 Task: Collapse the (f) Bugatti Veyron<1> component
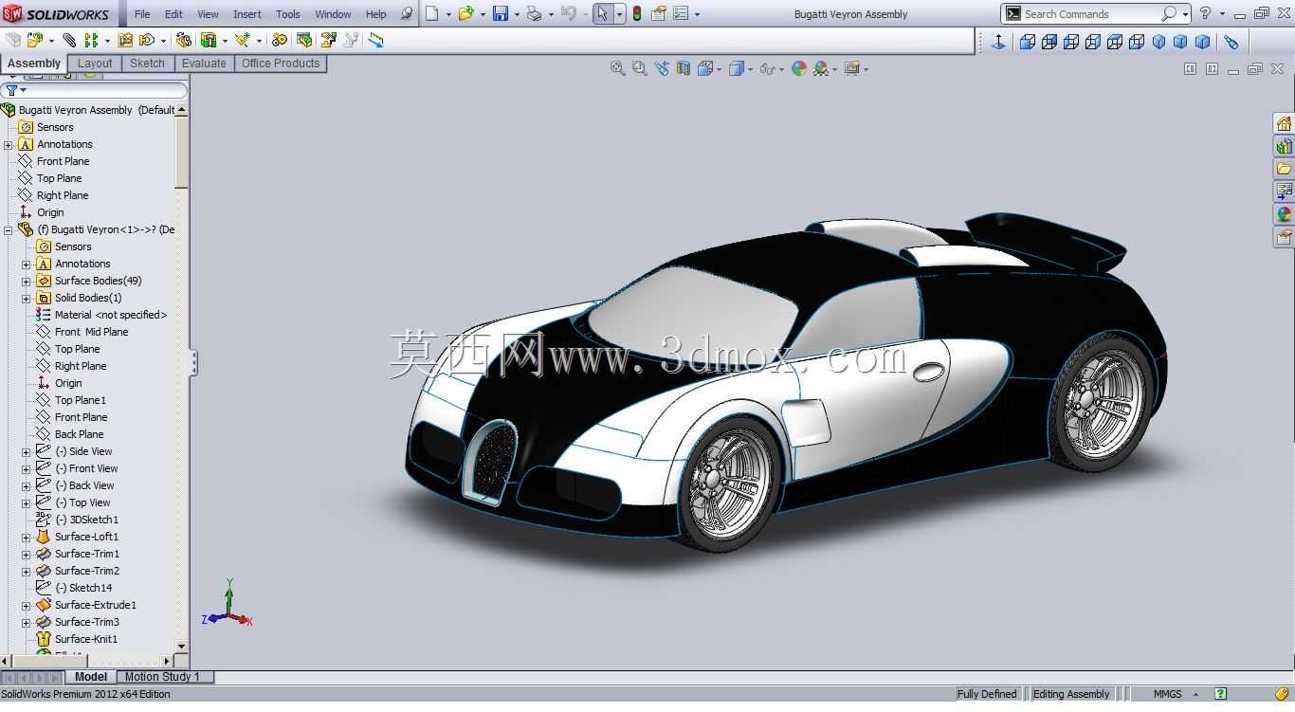(x=8, y=230)
